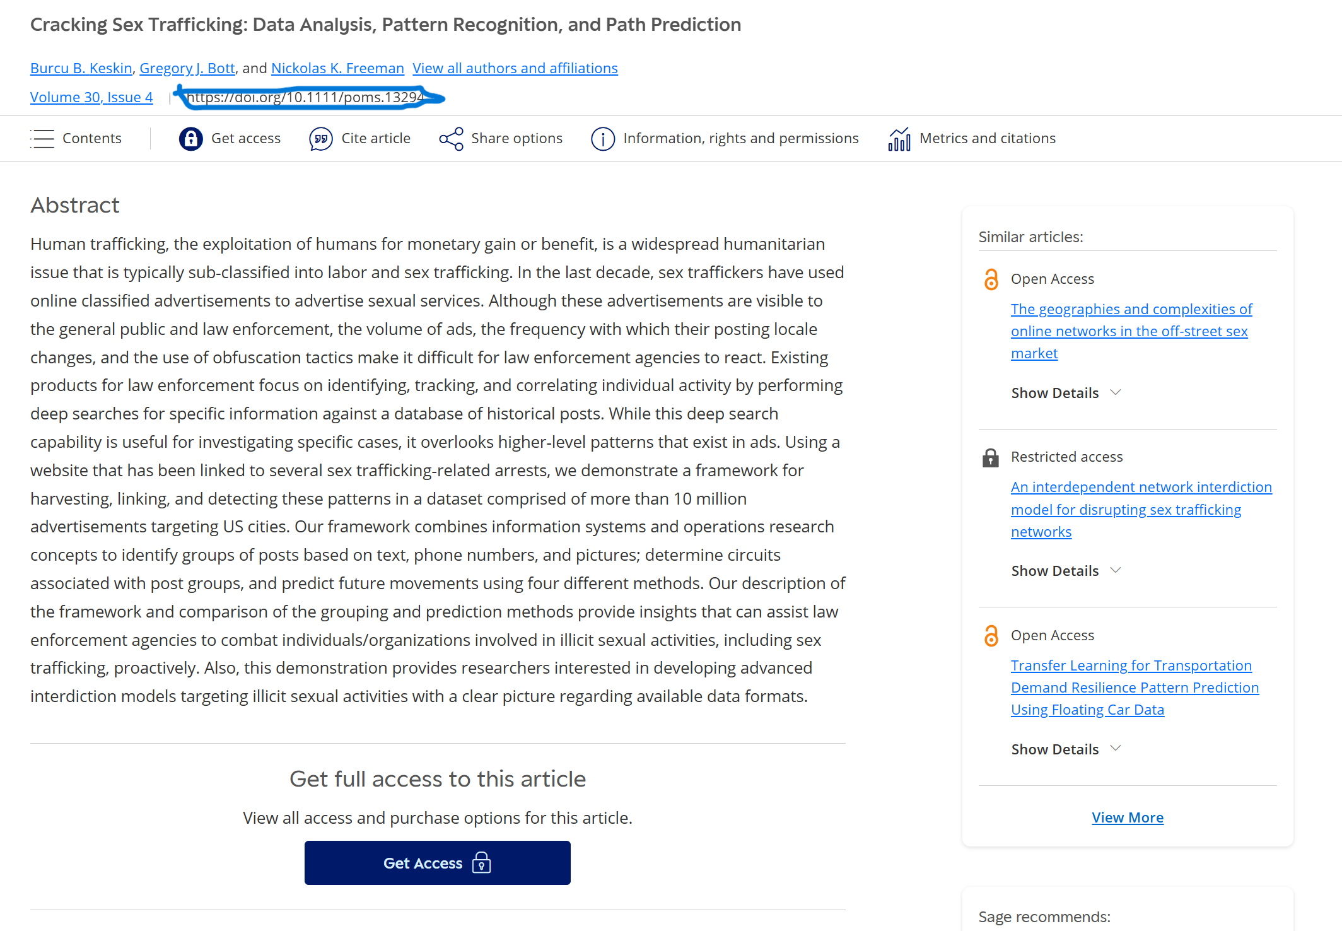Click the Share options icon
Image resolution: width=1342 pixels, height=931 pixels.
(451, 139)
